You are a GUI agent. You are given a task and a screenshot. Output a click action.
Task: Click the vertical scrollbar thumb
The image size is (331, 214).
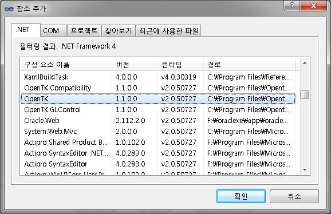pyautogui.click(x=305, y=94)
